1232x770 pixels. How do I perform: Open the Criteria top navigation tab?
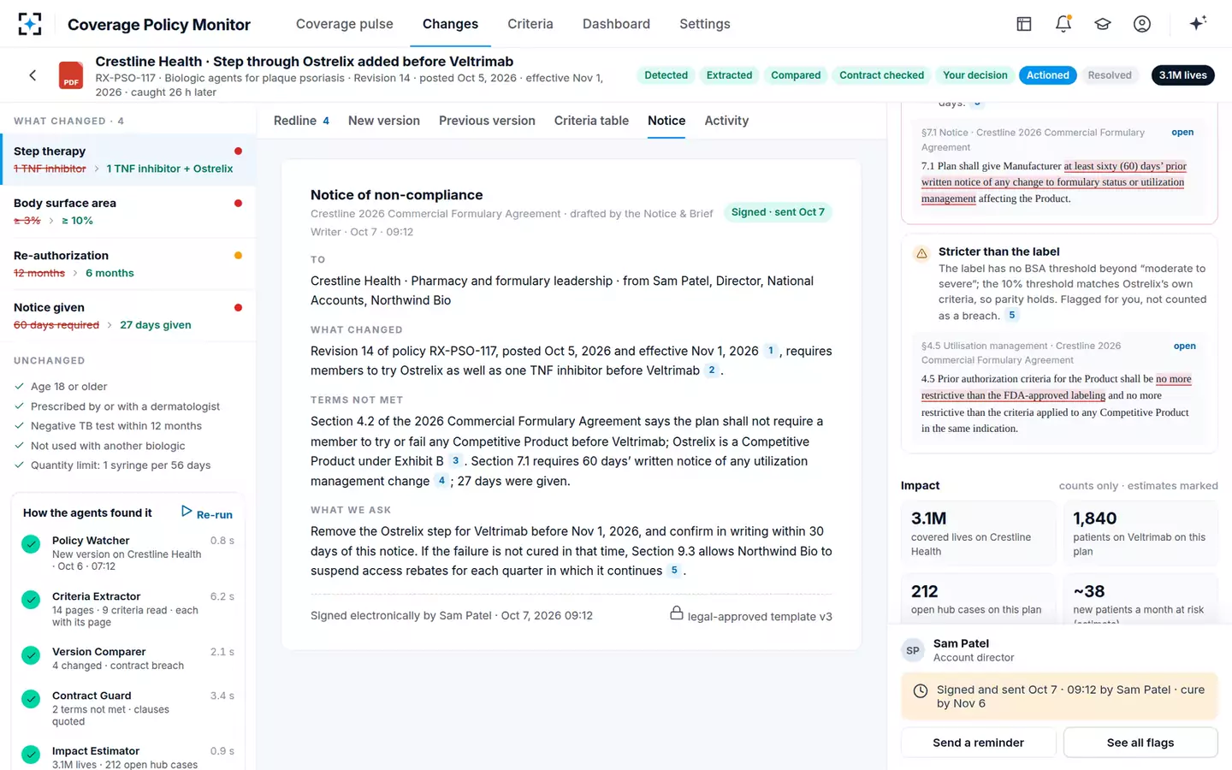(x=530, y=24)
